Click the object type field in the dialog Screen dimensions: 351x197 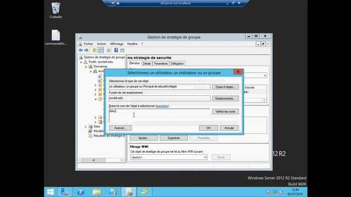[x=160, y=86]
